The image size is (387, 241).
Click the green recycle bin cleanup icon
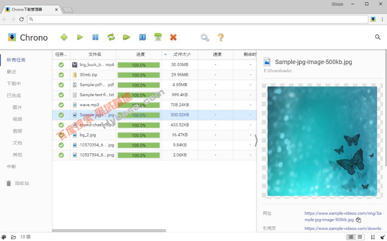pos(158,37)
